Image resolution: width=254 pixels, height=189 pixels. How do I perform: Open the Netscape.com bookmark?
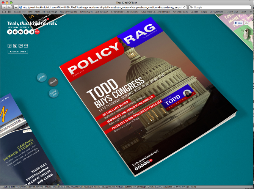tap(179, 12)
